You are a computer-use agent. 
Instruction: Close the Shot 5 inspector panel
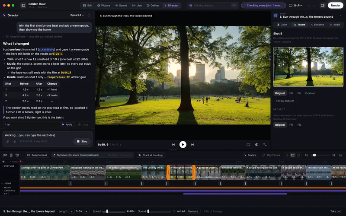pos(341,16)
